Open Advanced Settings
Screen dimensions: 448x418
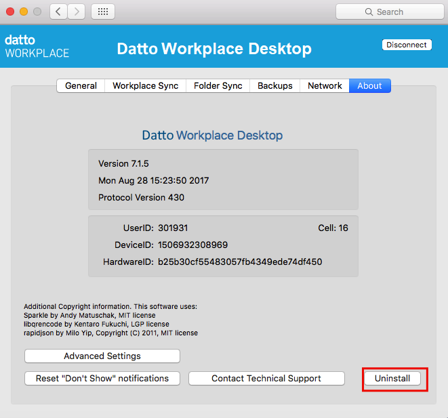[x=102, y=356]
